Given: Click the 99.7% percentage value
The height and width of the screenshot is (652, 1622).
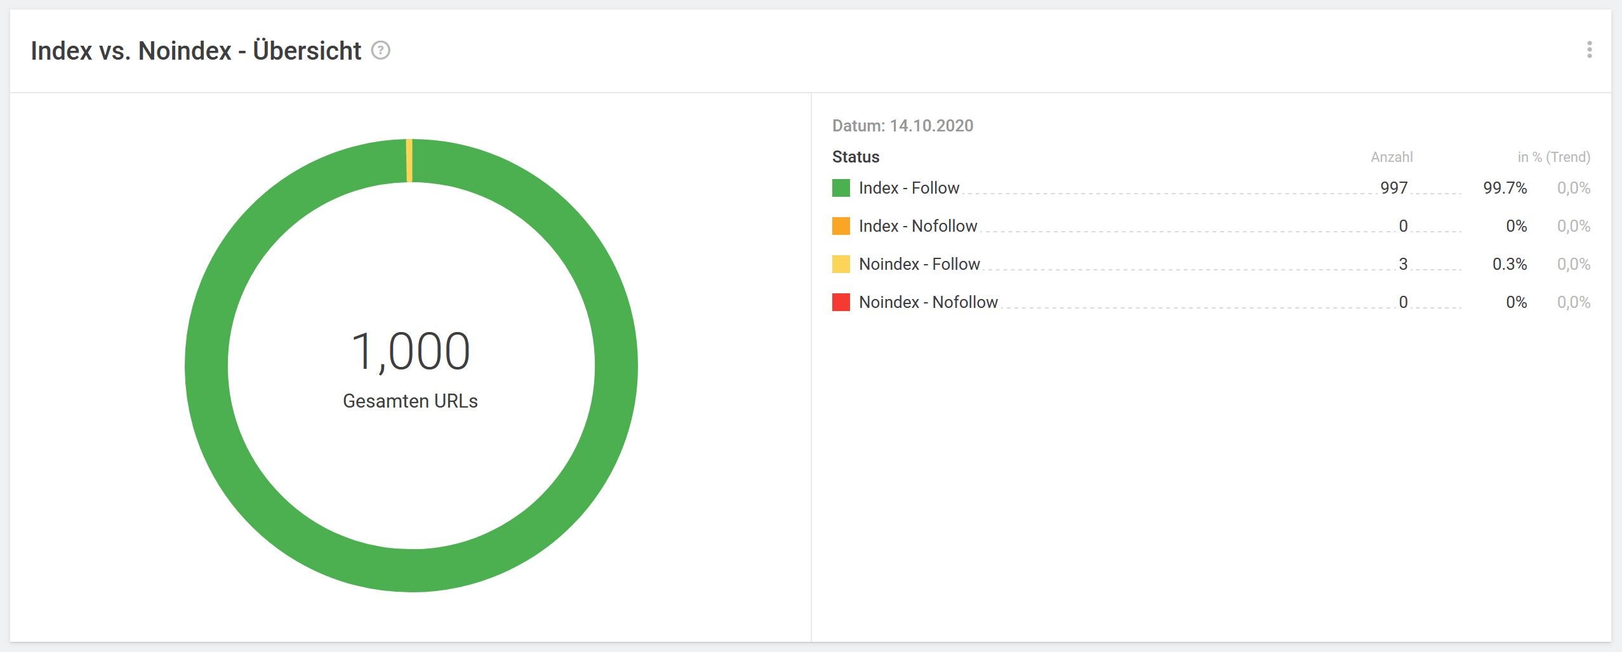Looking at the screenshot, I should pos(1505,188).
